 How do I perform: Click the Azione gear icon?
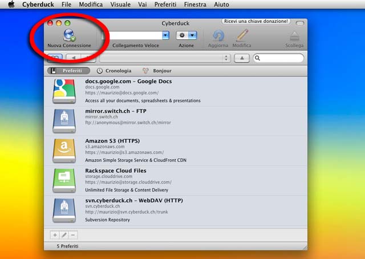(x=182, y=35)
